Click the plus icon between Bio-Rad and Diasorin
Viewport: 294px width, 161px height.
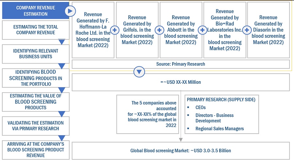247,30
